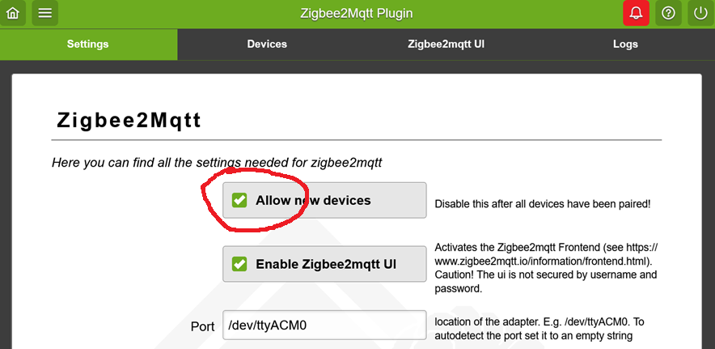Screen dimensions: 715x349
Task: Switch to the Settings tab
Action: 88,44
